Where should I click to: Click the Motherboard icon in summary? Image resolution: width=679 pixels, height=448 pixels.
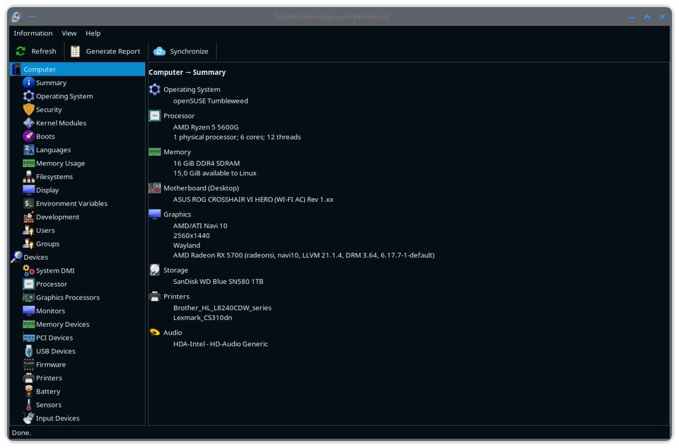pyautogui.click(x=155, y=188)
